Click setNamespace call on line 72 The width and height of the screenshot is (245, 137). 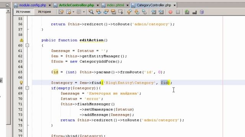pyautogui.click(x=98, y=110)
